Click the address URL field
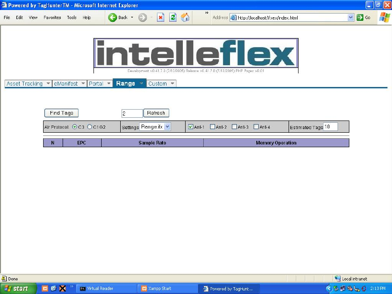The image size is (392, 294). click(292, 18)
